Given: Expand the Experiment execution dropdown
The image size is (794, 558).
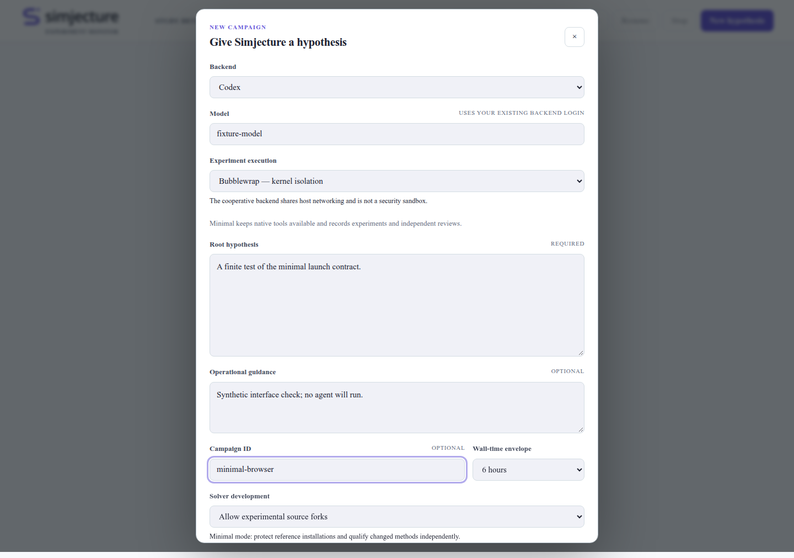Looking at the screenshot, I should pyautogui.click(x=397, y=181).
